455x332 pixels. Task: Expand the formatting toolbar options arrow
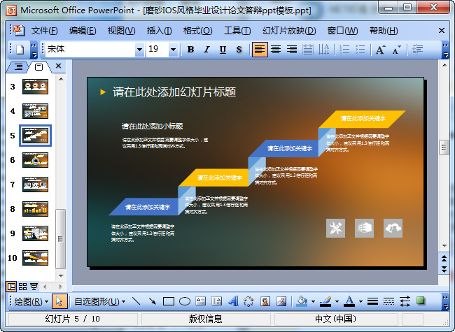[445, 50]
